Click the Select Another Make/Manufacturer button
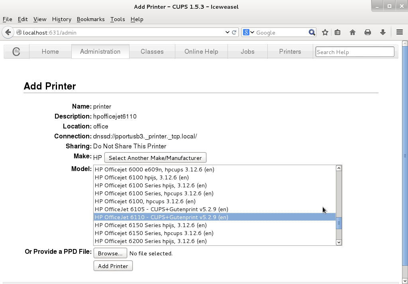408x284 pixels. [x=155, y=158]
